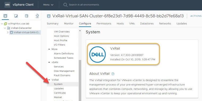Switch to the Monitor tab
The width and height of the screenshot is (202, 101).
point(69,24)
